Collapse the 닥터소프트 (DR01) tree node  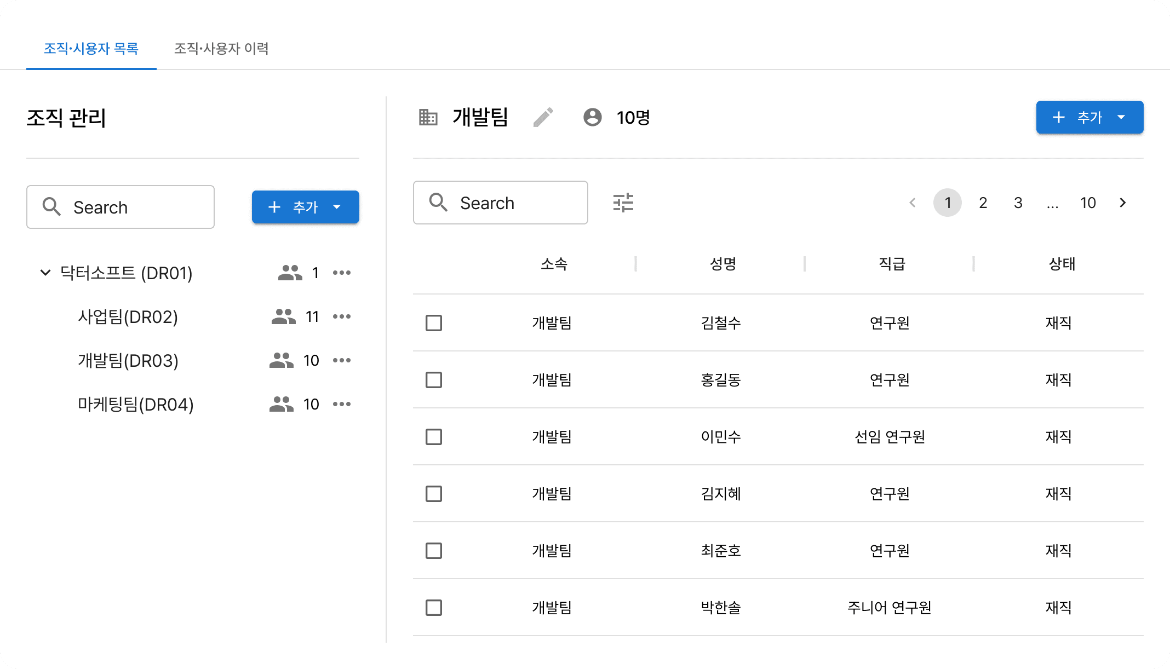tap(45, 273)
